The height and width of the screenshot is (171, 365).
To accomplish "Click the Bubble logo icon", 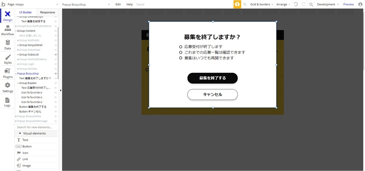I will click(3, 4).
